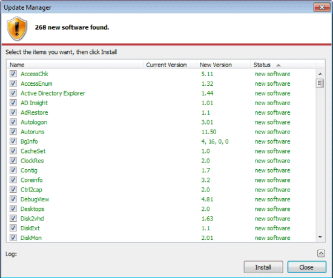Click the scrollbar down arrow

point(320,237)
